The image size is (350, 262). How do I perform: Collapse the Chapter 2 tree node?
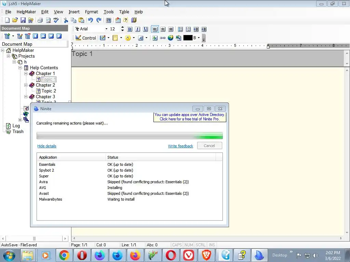(x=26, y=85)
